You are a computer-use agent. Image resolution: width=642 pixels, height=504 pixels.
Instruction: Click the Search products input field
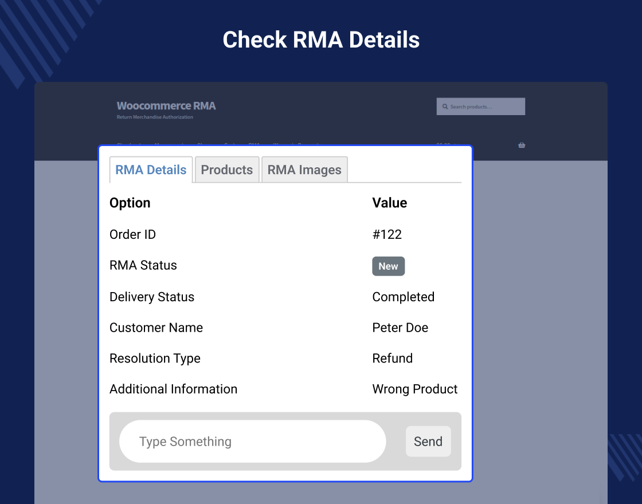pyautogui.click(x=484, y=107)
